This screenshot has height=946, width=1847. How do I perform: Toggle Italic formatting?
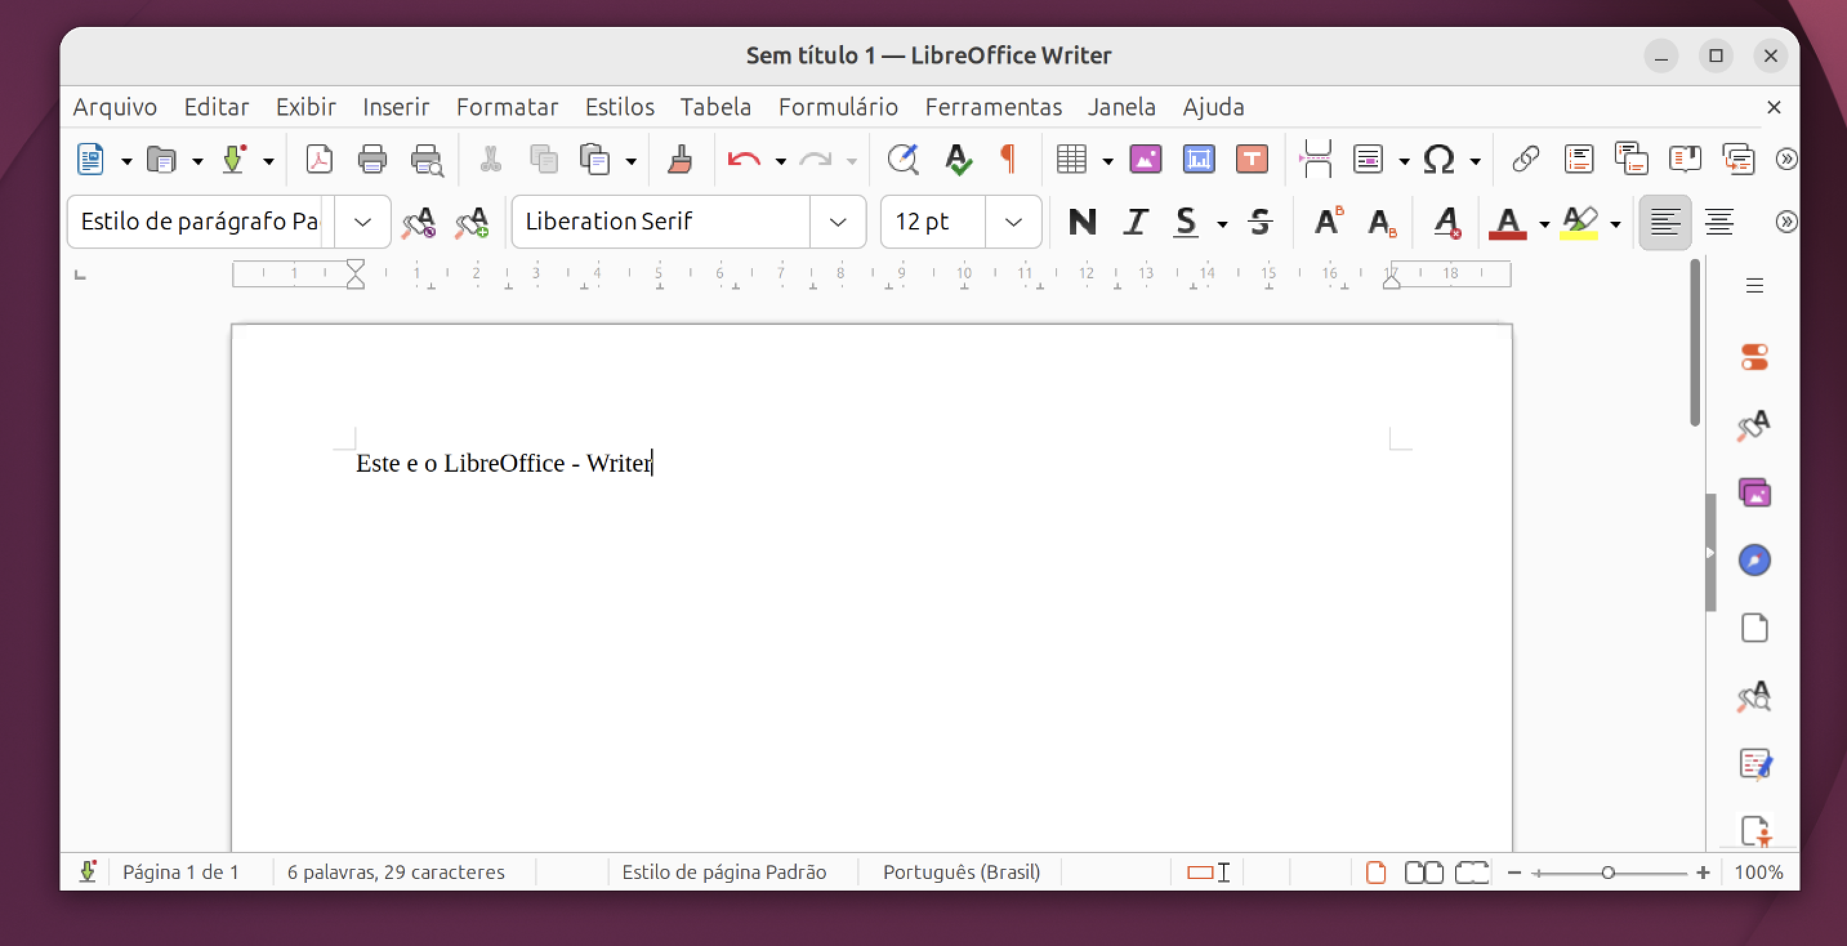(1135, 222)
